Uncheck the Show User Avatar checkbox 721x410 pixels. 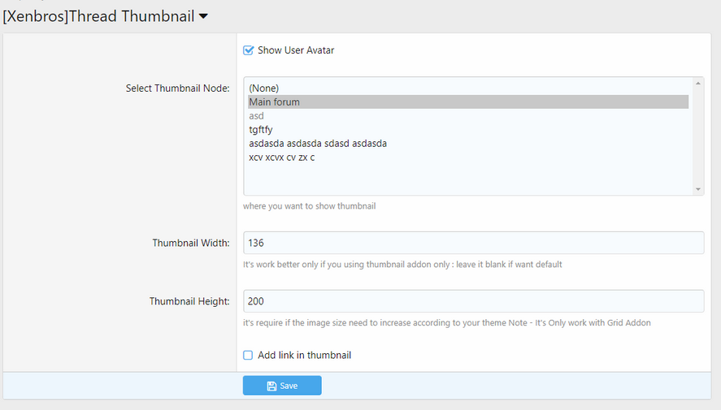pyautogui.click(x=249, y=50)
